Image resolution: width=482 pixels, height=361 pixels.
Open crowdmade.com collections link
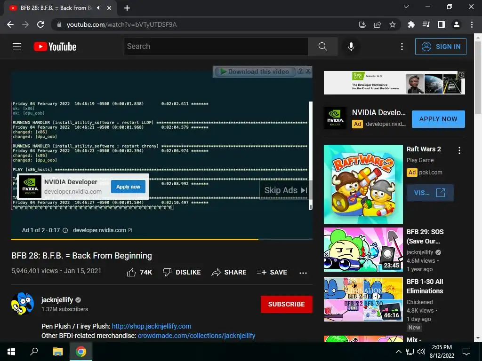196,336
